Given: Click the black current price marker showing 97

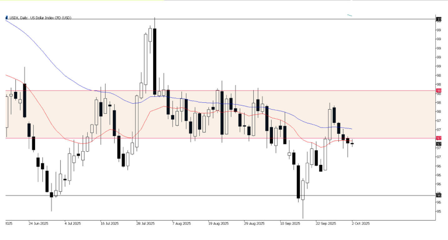Looking at the screenshot, I should (439, 144).
